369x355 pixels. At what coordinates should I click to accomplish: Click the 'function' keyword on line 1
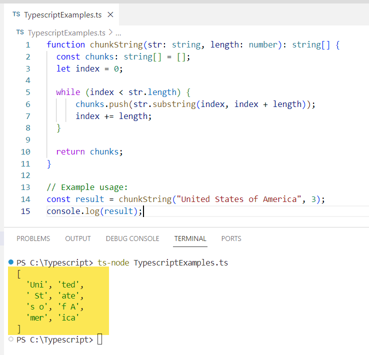click(65, 44)
